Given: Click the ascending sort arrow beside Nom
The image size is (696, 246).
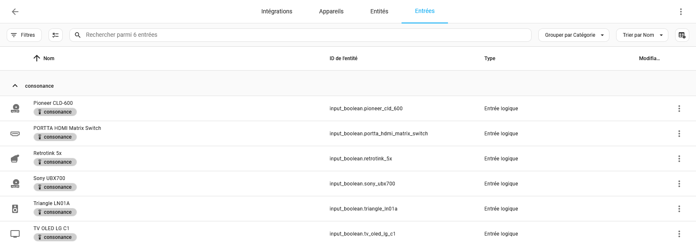Looking at the screenshot, I should [37, 58].
